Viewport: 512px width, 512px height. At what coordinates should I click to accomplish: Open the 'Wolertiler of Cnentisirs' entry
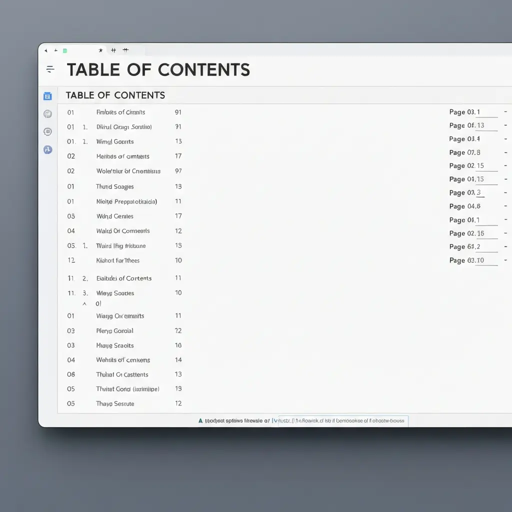(x=128, y=171)
